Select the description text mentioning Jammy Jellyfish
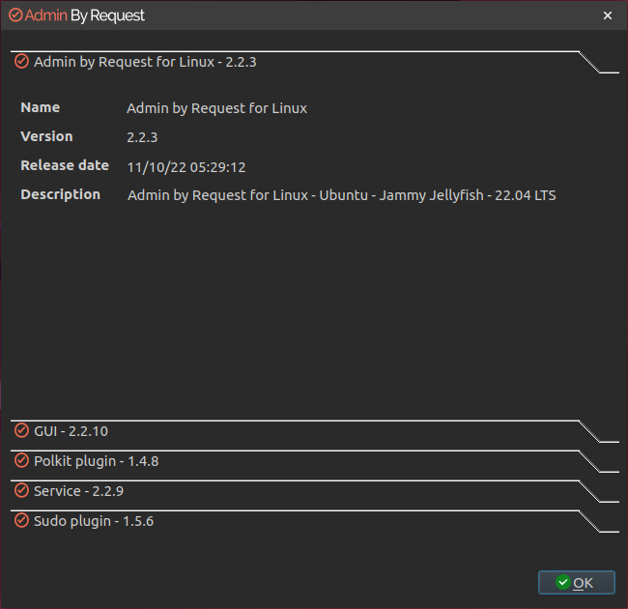This screenshot has width=628, height=609. [x=342, y=195]
